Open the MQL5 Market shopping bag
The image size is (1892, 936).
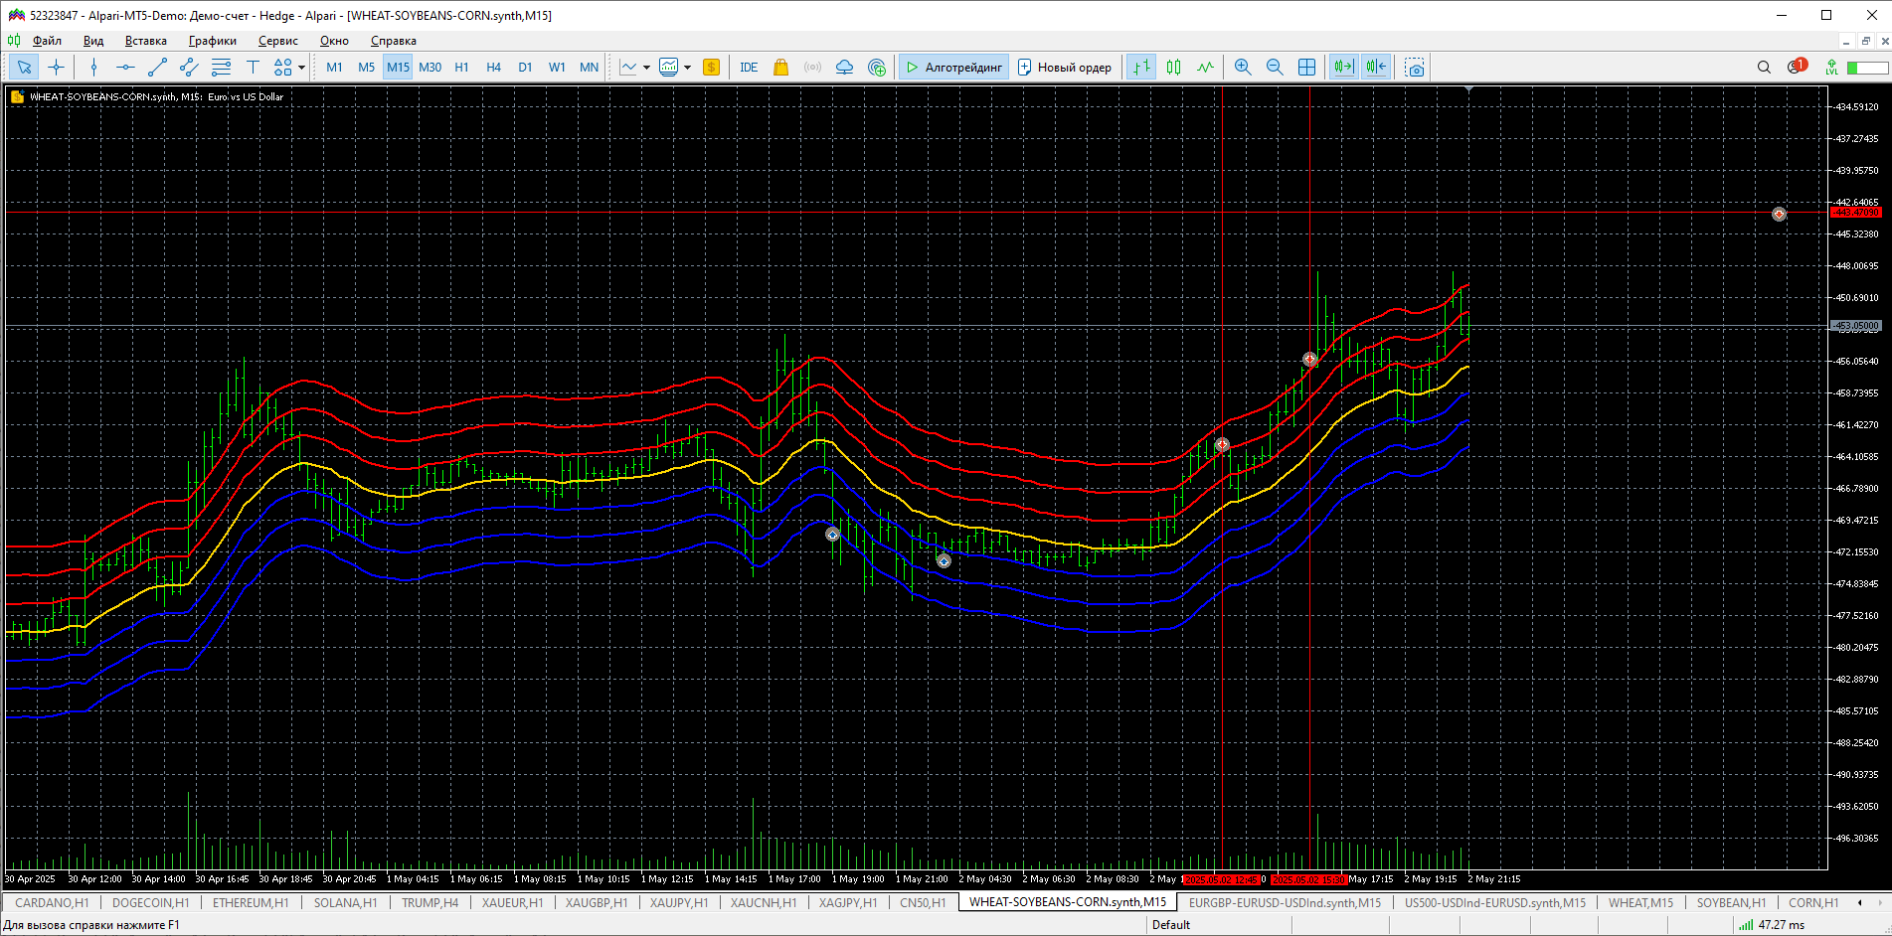(780, 68)
